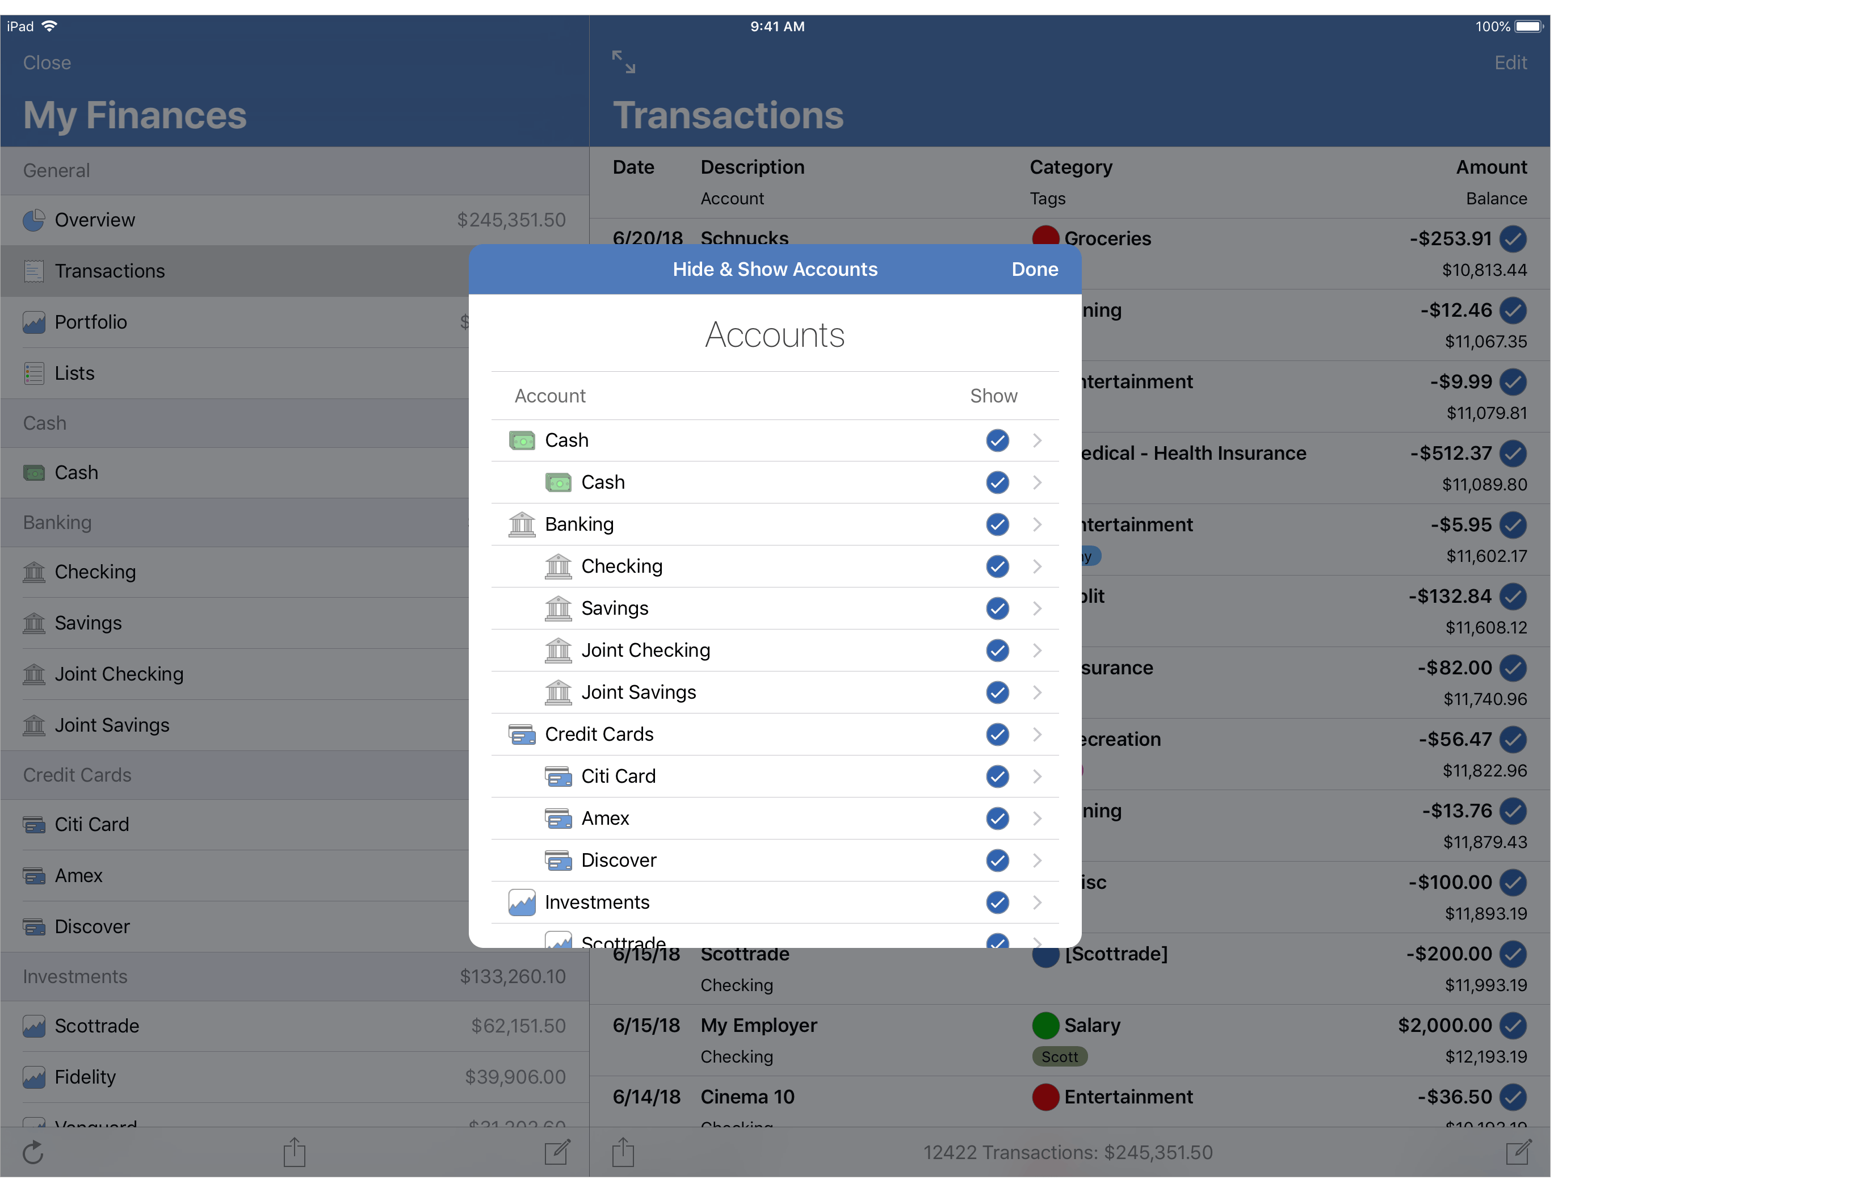Close the My Finances document

[47, 63]
